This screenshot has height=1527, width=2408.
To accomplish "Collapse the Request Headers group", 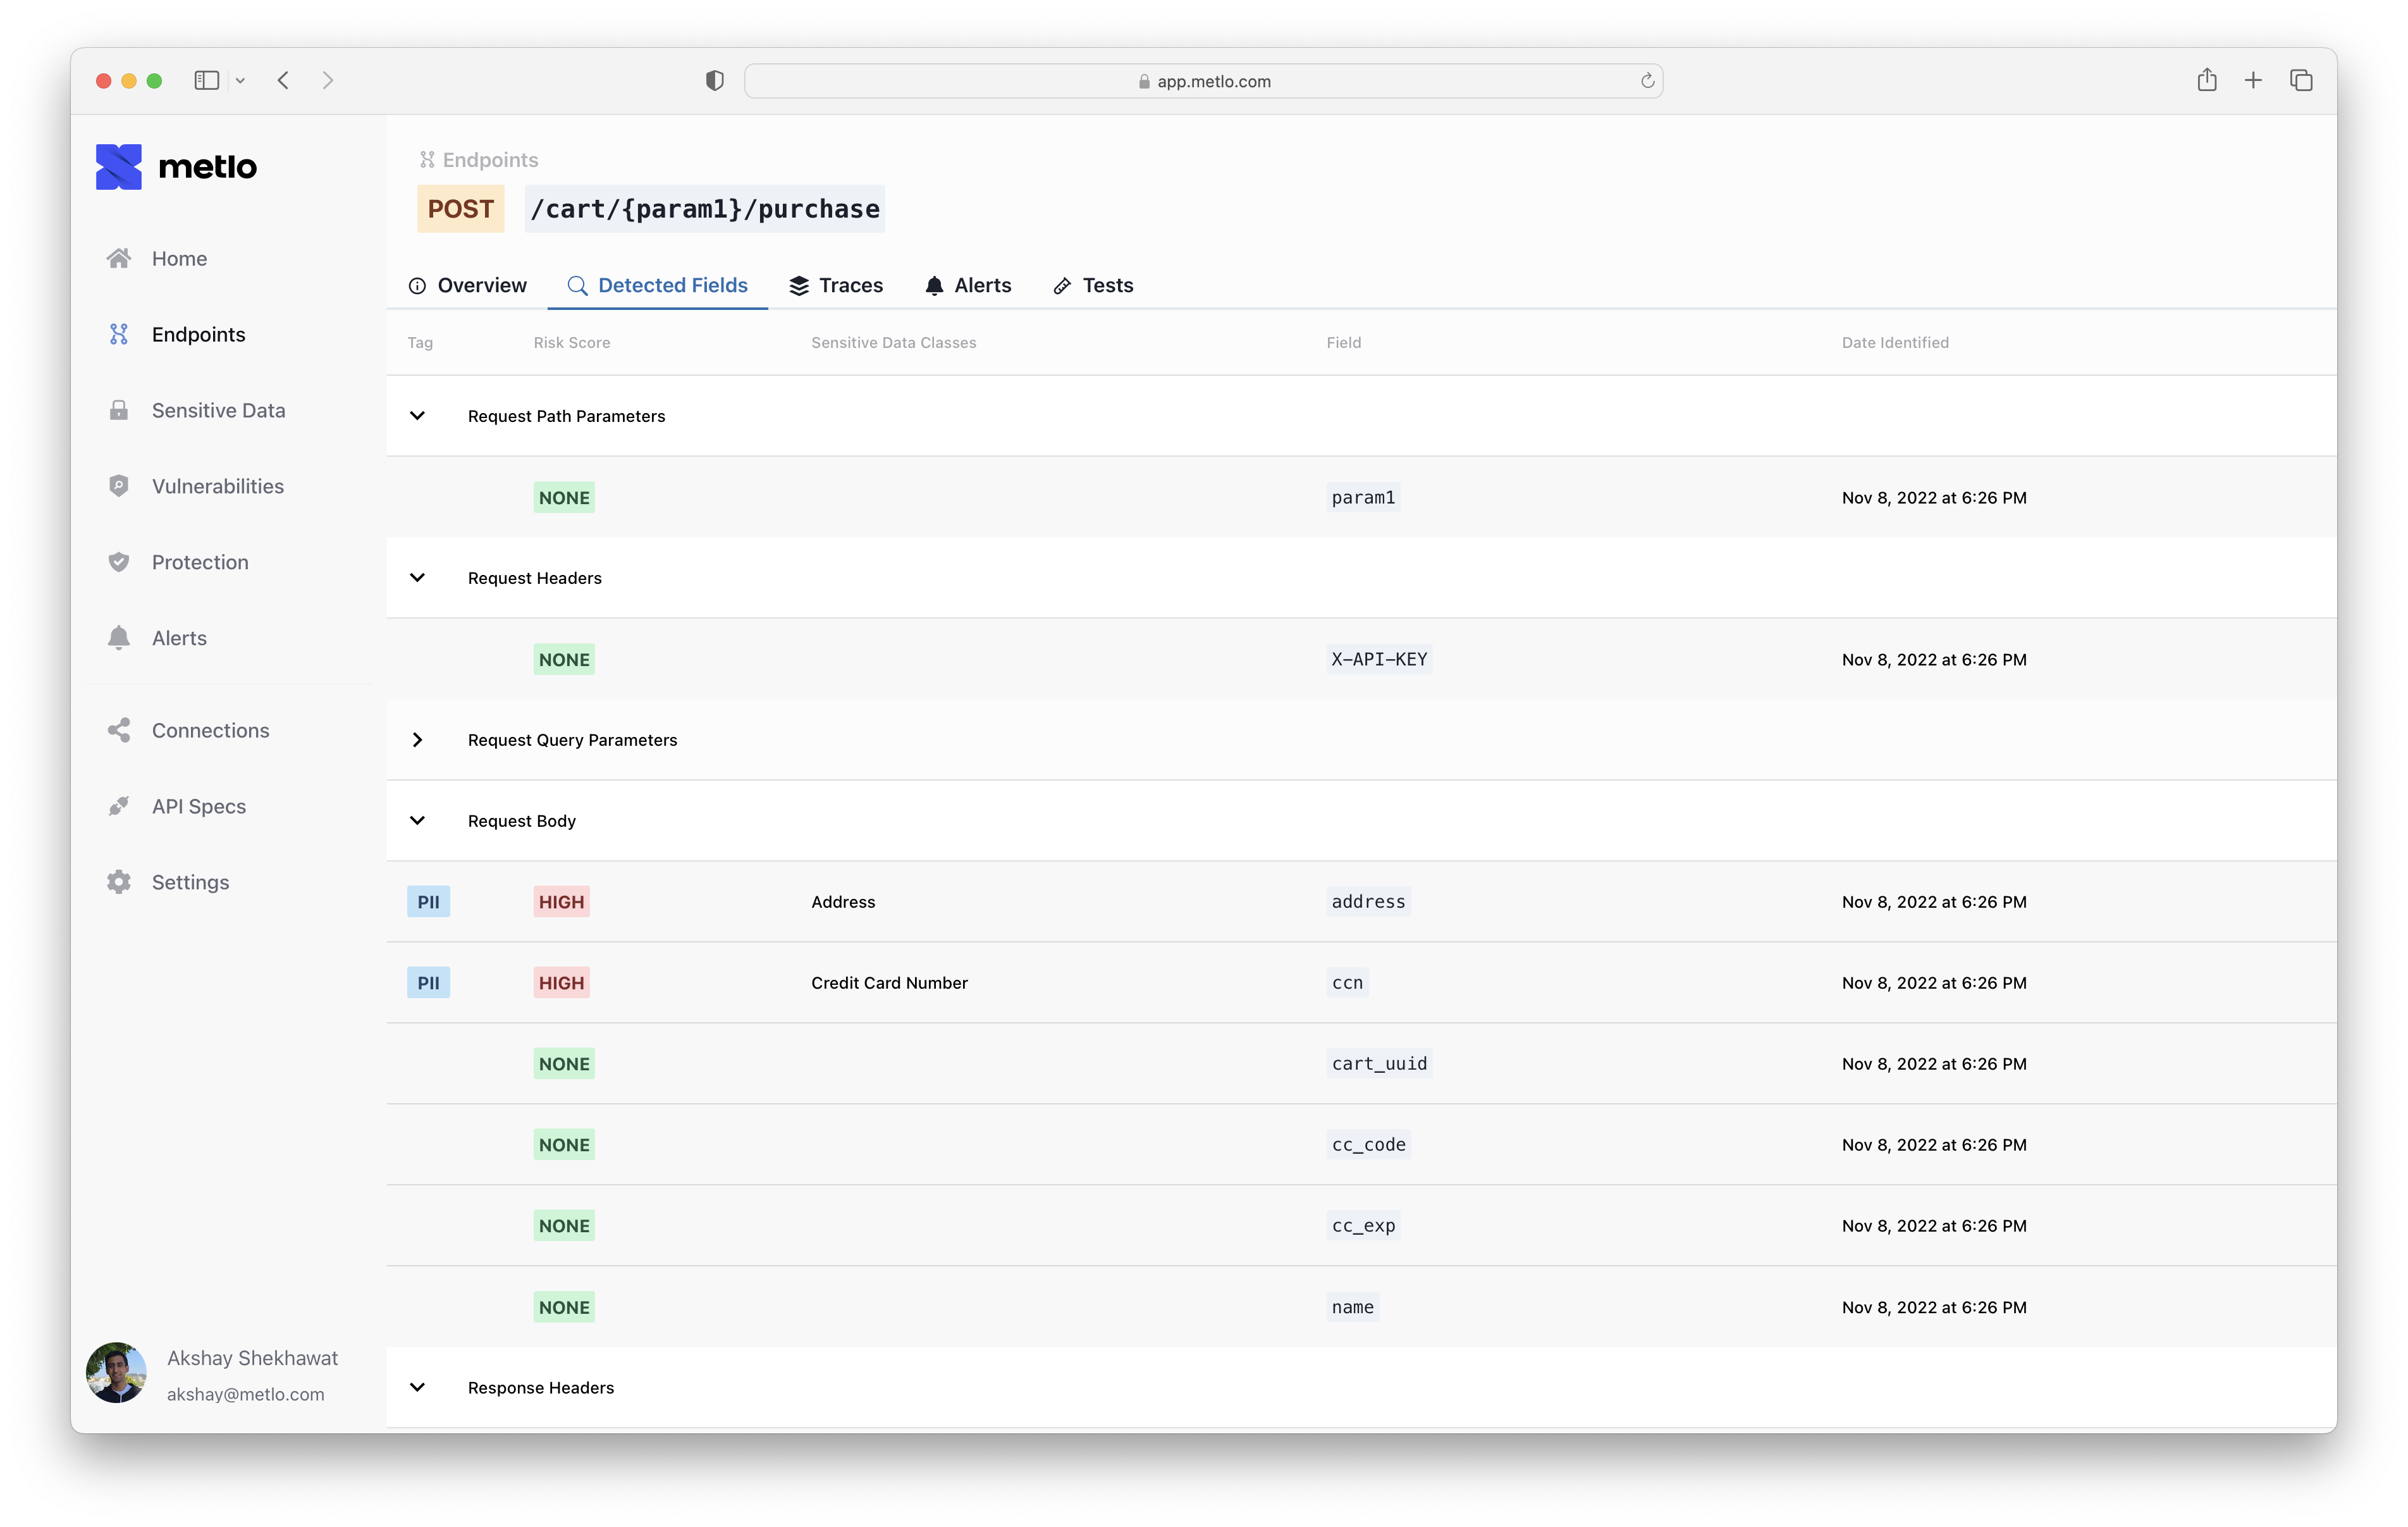I will [417, 578].
